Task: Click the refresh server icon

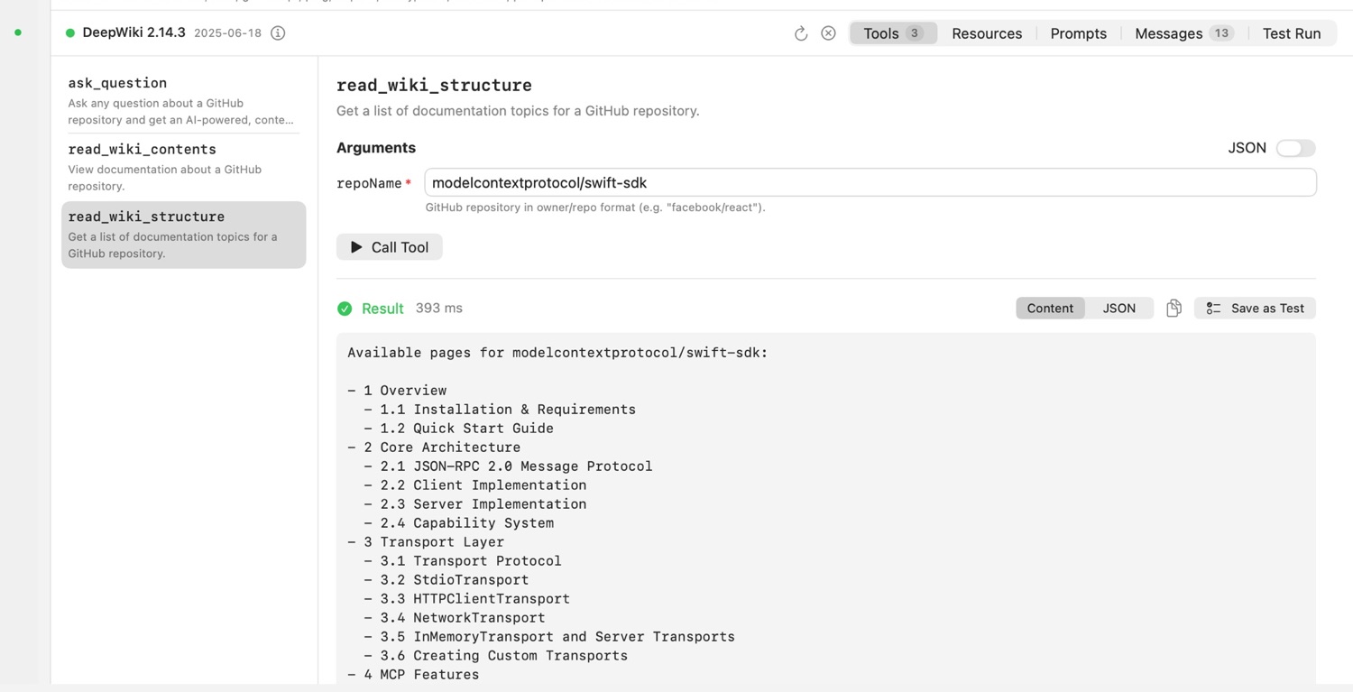Action: click(800, 33)
